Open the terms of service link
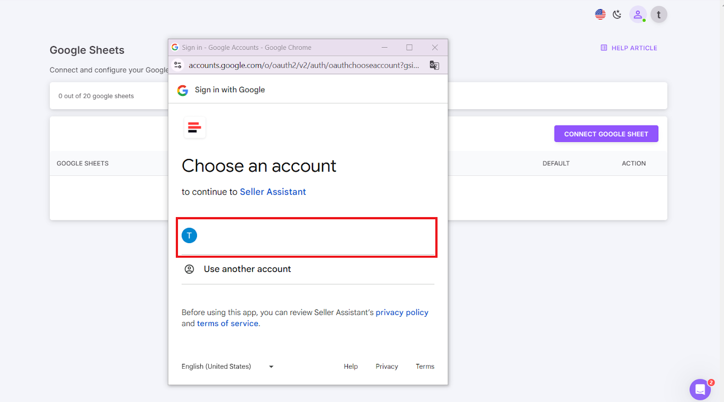Screen dimensions: 724x402 (x=227, y=323)
